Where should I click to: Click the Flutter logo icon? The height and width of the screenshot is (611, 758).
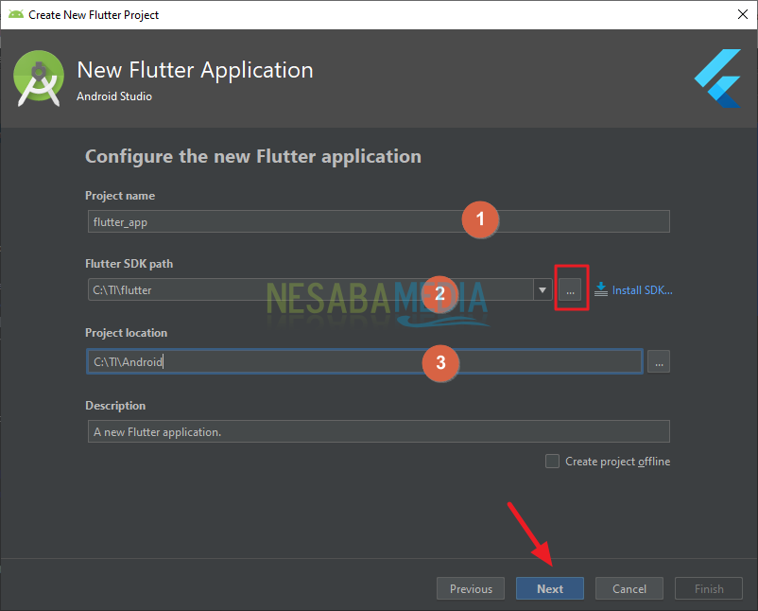tap(717, 78)
